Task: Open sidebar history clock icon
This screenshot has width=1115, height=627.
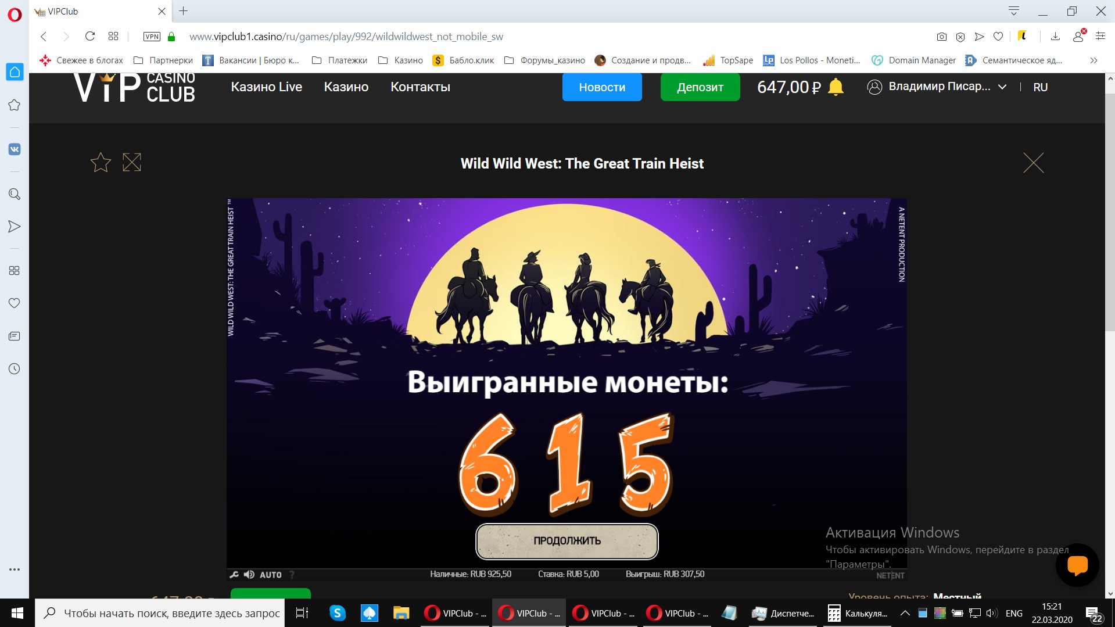Action: 15,369
